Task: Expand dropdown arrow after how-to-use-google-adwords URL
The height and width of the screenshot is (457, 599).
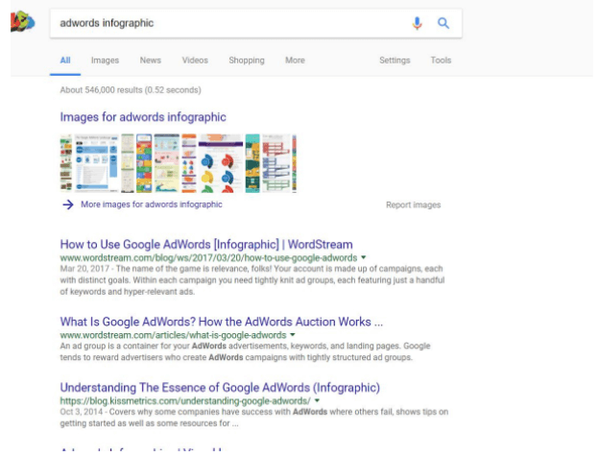Action: click(363, 257)
